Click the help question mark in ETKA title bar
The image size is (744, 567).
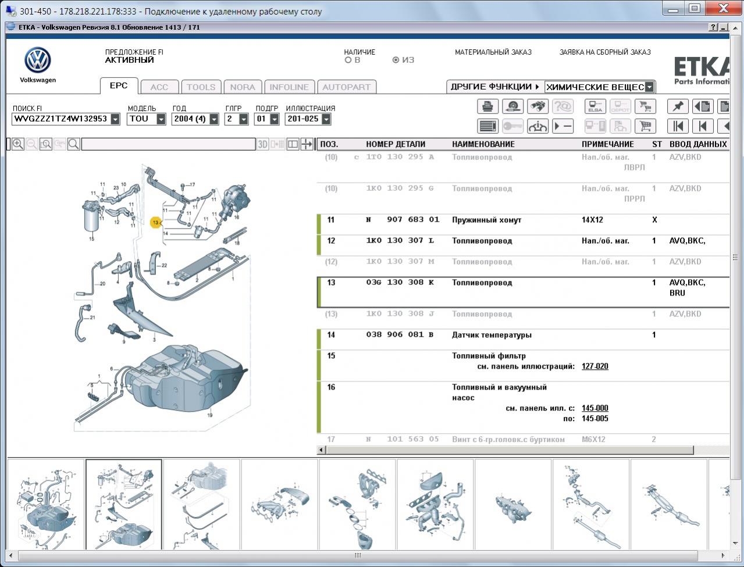(x=713, y=27)
